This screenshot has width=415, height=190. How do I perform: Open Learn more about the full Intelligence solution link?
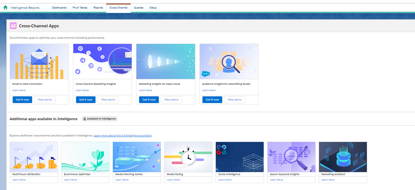point(123,135)
